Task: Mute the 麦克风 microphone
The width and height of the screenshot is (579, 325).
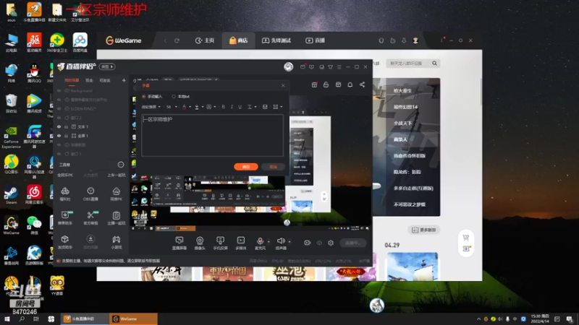Action: [260, 243]
